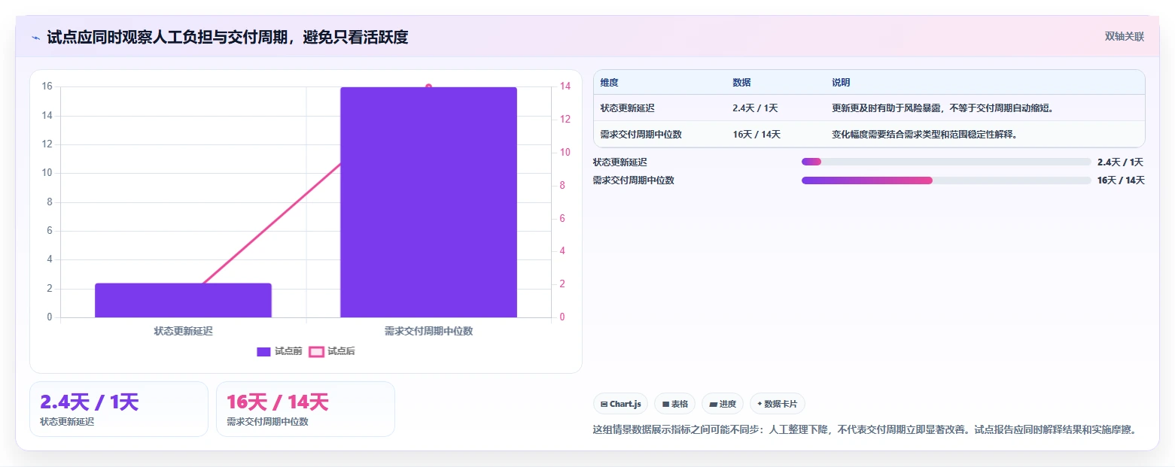Click the 需求交付周期中位数 cell in the table
Image resolution: width=1175 pixels, height=467 pixels.
pos(641,135)
